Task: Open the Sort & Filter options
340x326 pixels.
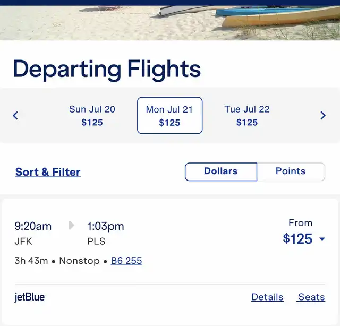Action: click(48, 172)
